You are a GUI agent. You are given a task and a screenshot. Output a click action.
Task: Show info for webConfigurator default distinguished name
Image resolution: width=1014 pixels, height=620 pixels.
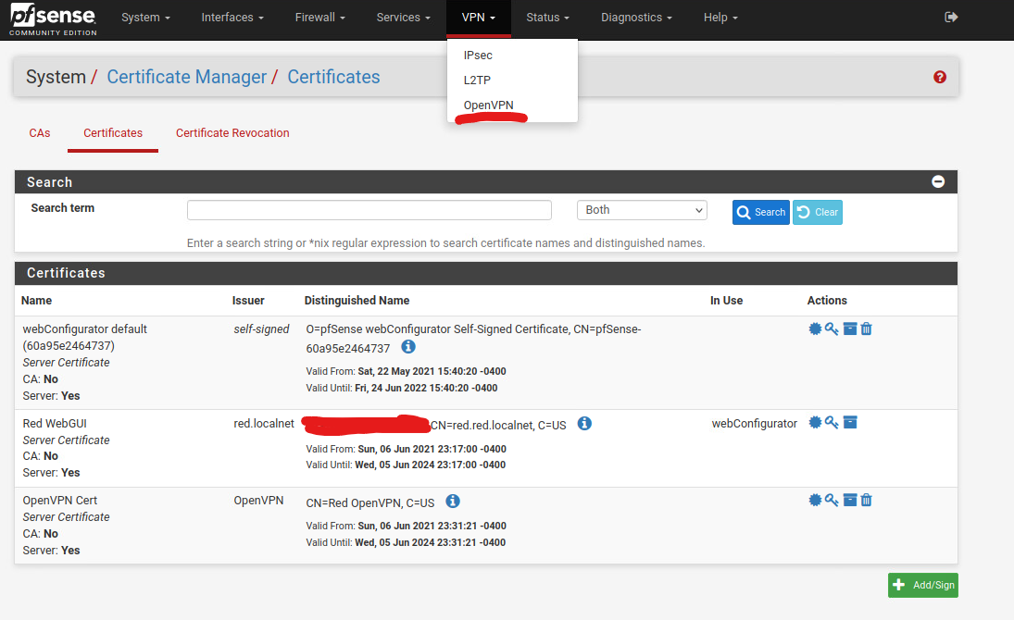pos(408,346)
